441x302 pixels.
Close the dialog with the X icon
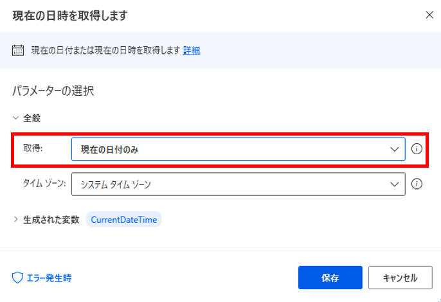429,15
